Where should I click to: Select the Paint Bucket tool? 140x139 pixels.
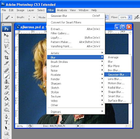click(x=6, y=98)
